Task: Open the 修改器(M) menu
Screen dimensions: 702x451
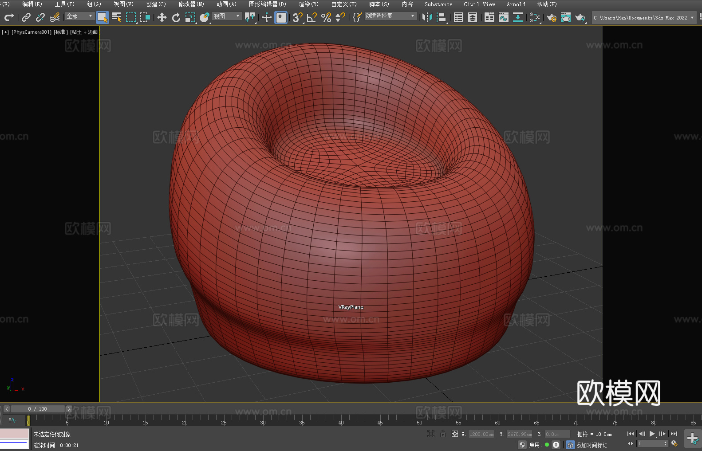Action: [x=191, y=4]
